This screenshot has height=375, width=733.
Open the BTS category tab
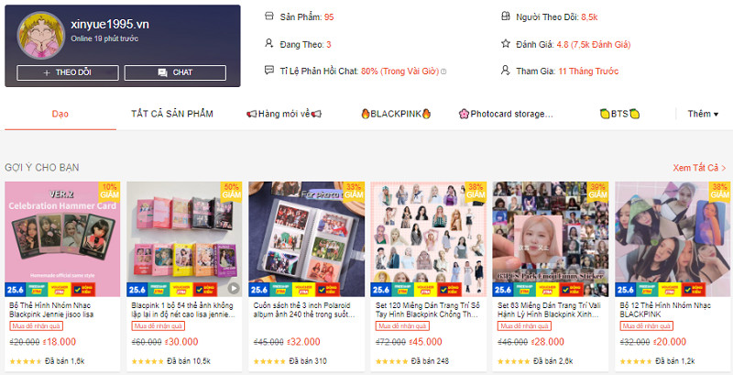pyautogui.click(x=619, y=114)
